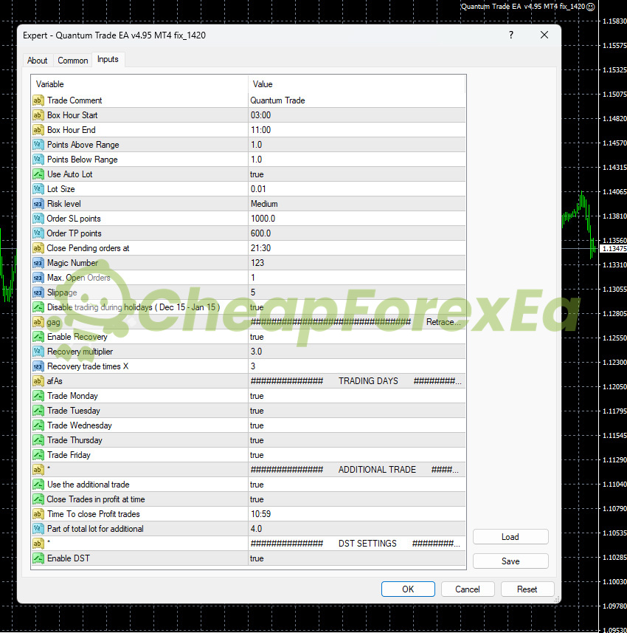This screenshot has width=627, height=633.
Task: Click the Variable column header
Action: point(139,84)
